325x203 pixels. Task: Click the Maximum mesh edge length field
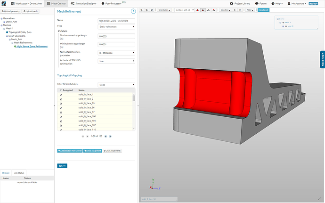116,37
